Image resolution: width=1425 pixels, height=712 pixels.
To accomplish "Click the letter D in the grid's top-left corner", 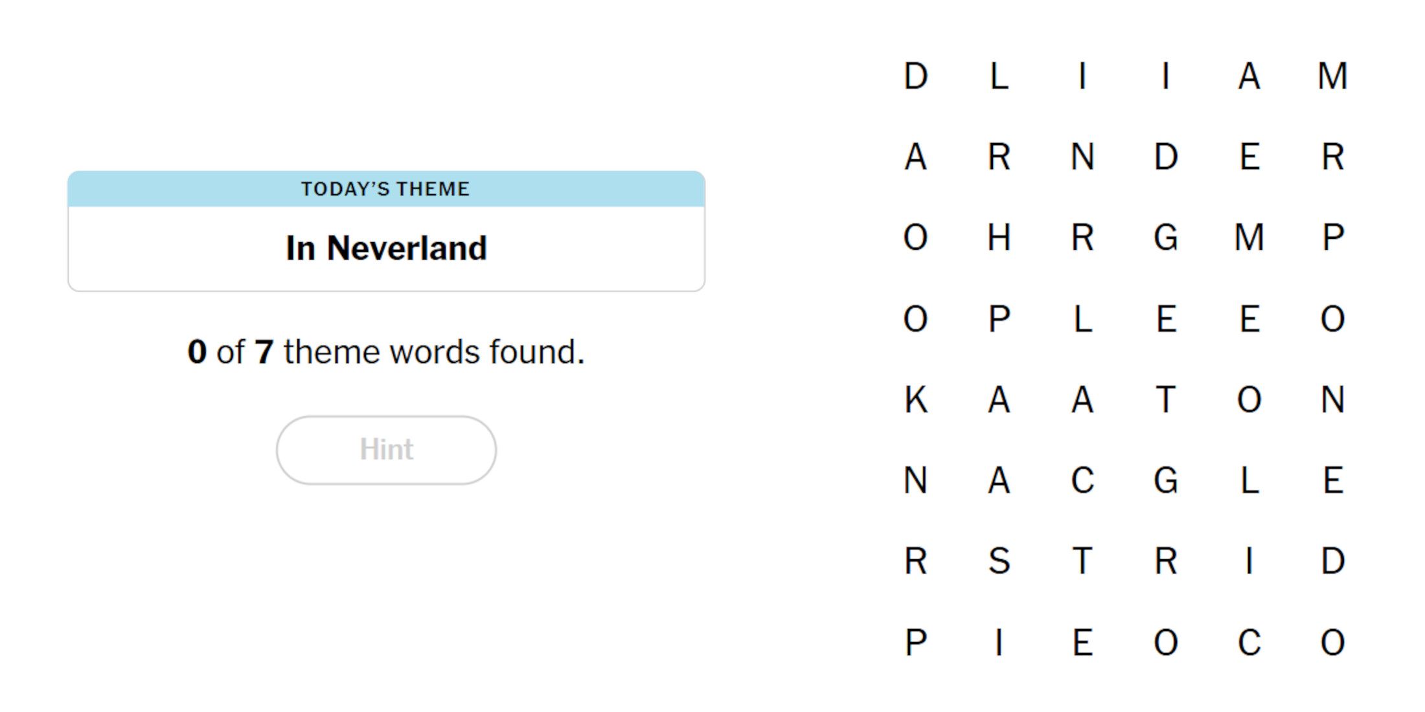I will point(917,78).
